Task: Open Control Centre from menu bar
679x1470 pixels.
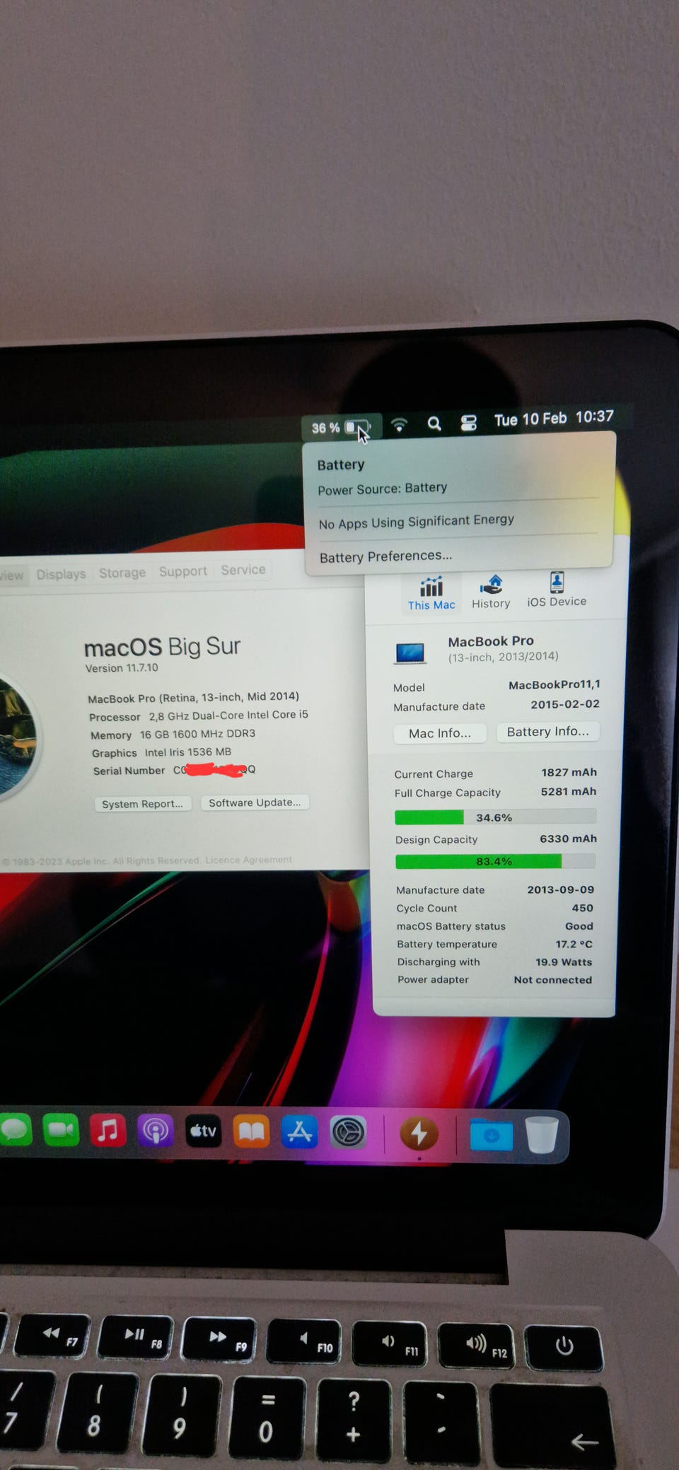Action: pos(468,423)
